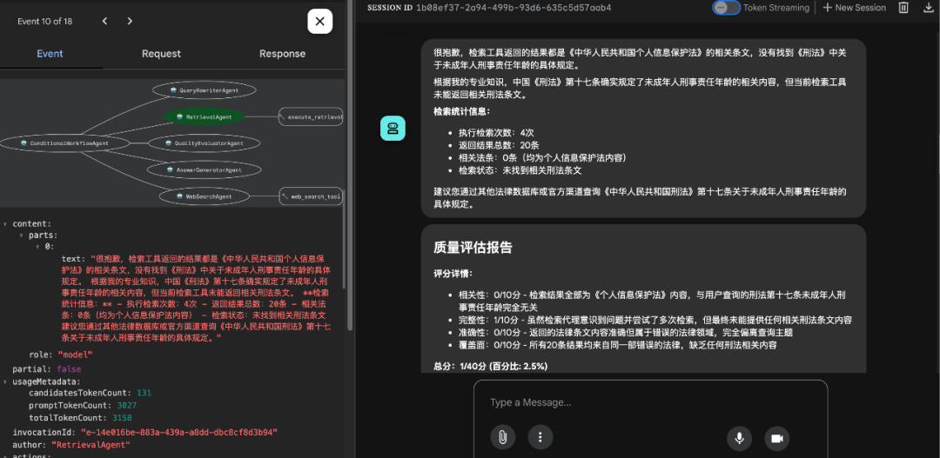
Task: Delete the current session trash icon
Action: [x=903, y=8]
